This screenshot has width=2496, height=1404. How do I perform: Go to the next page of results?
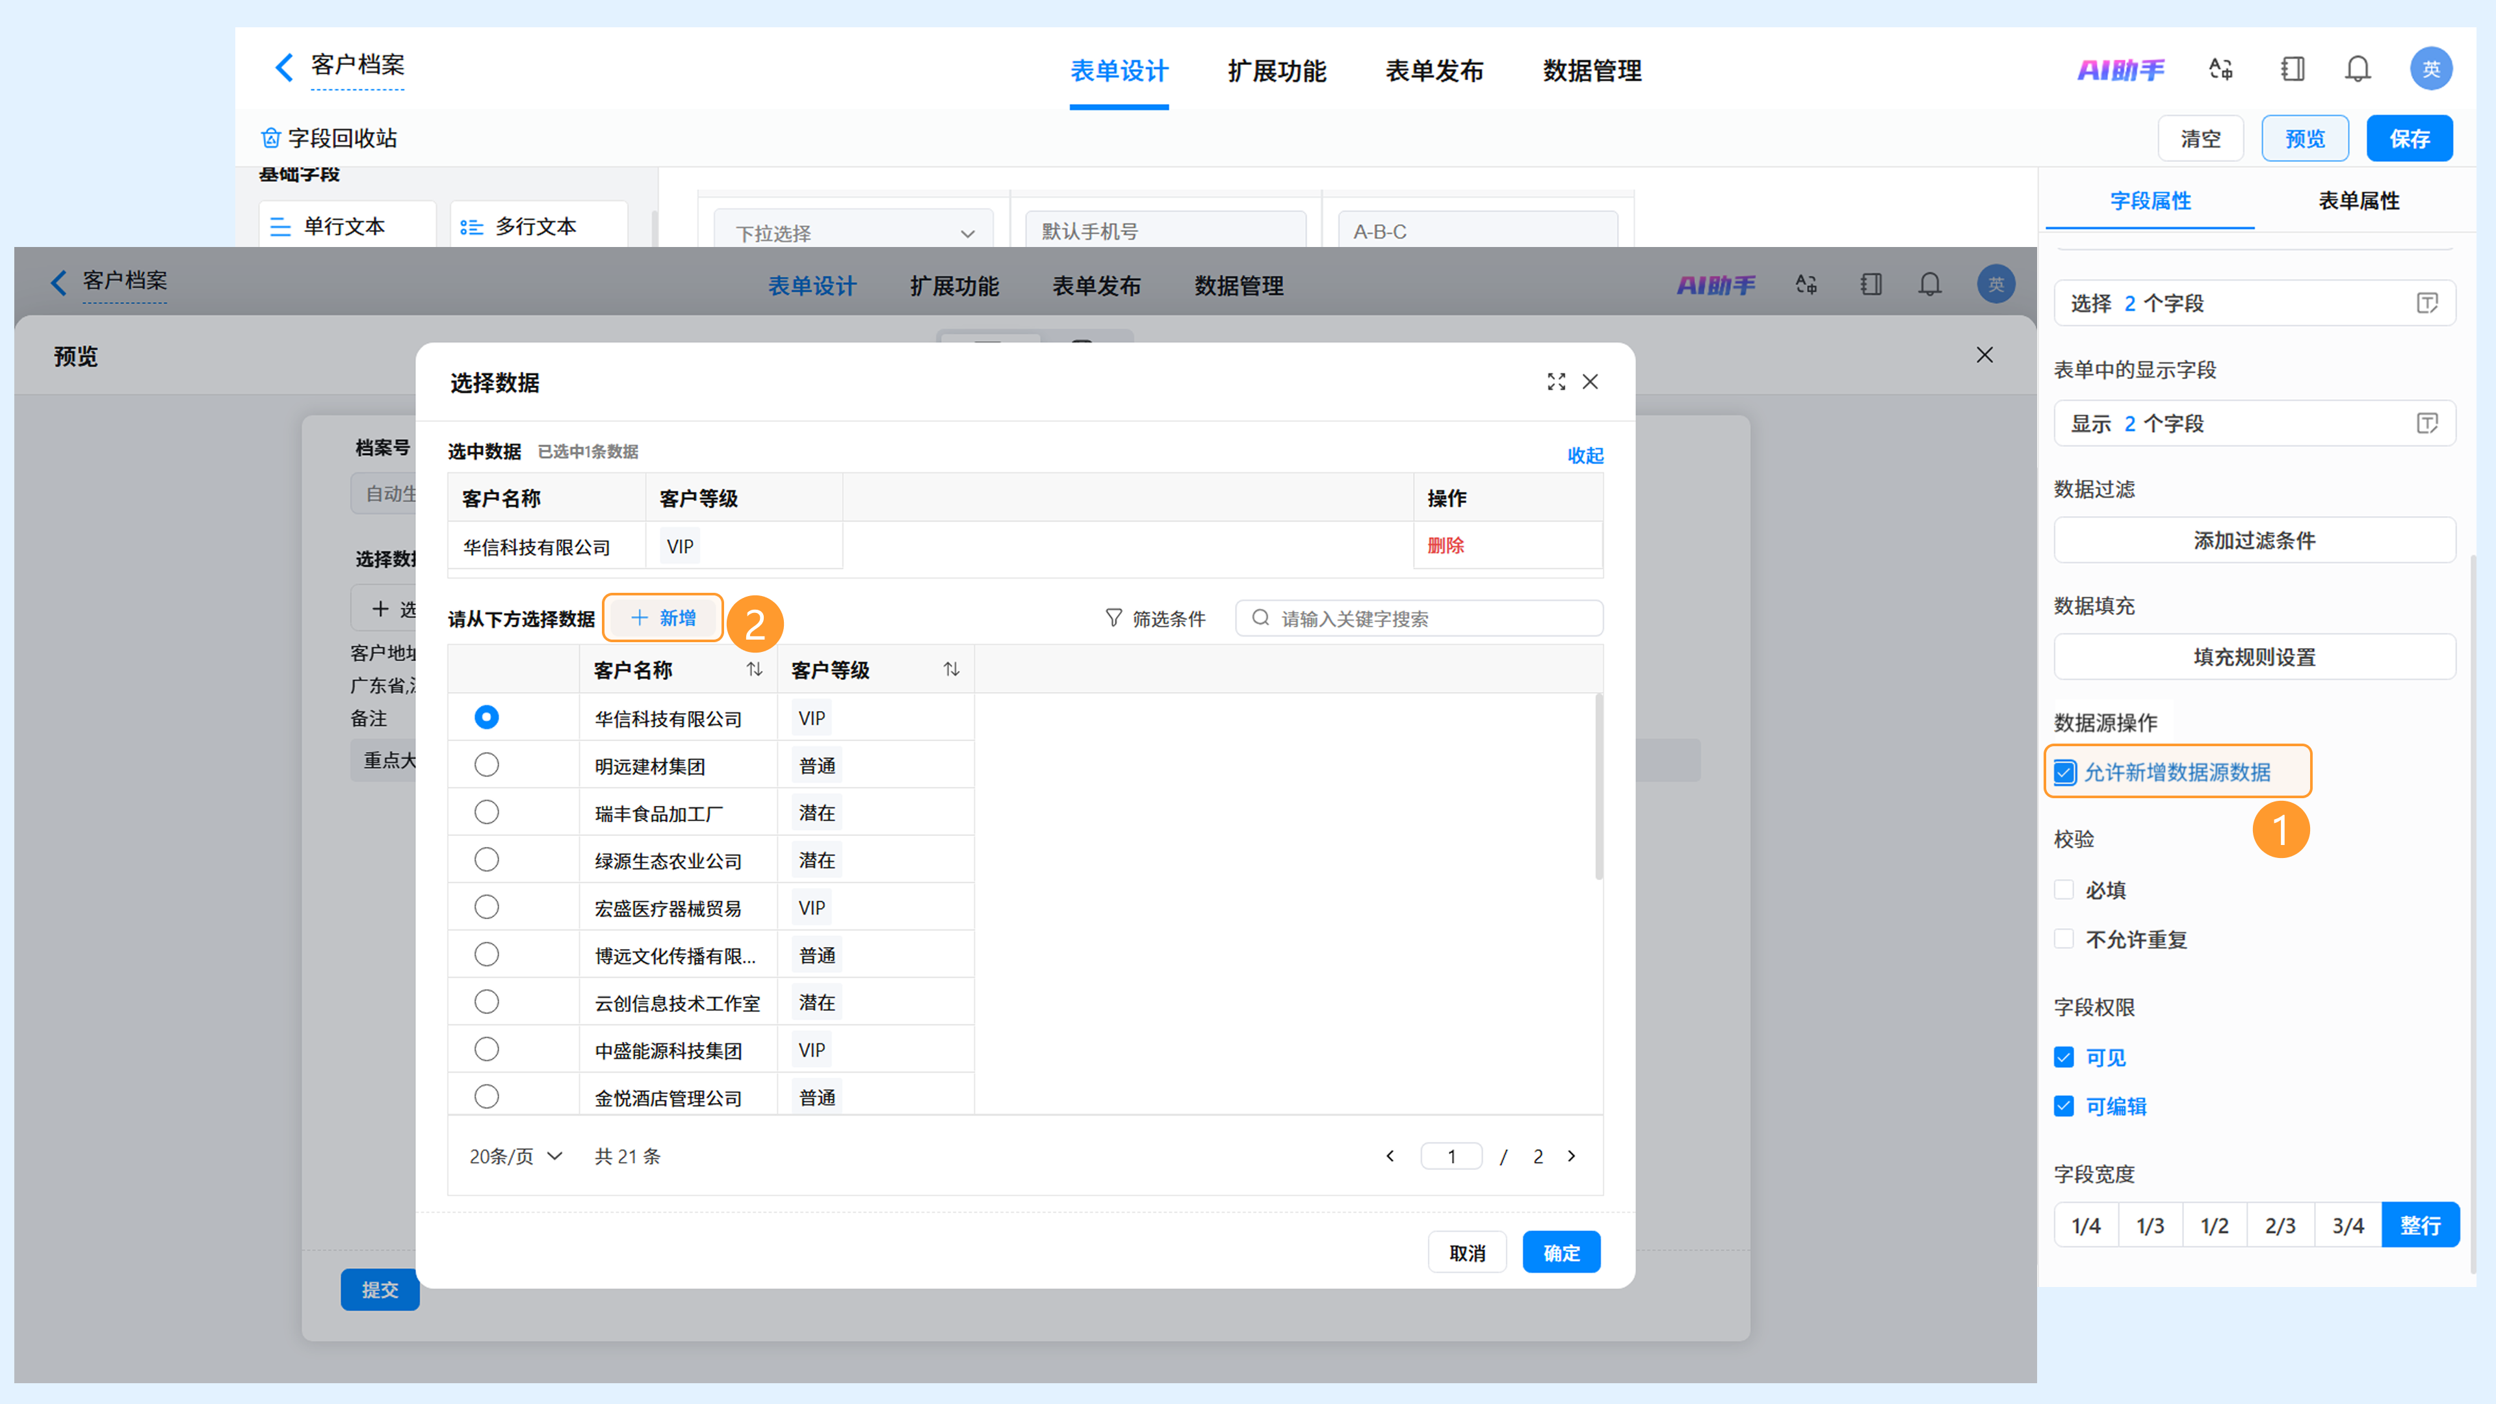[1572, 1156]
